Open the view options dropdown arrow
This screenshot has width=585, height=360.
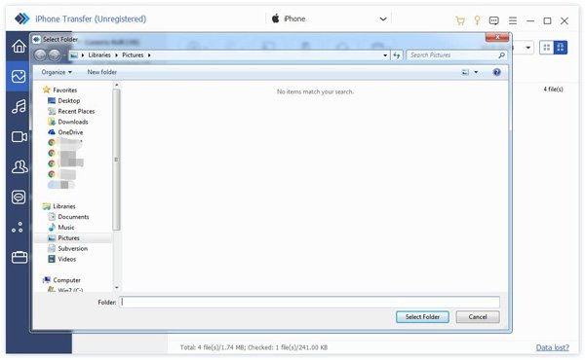476,72
